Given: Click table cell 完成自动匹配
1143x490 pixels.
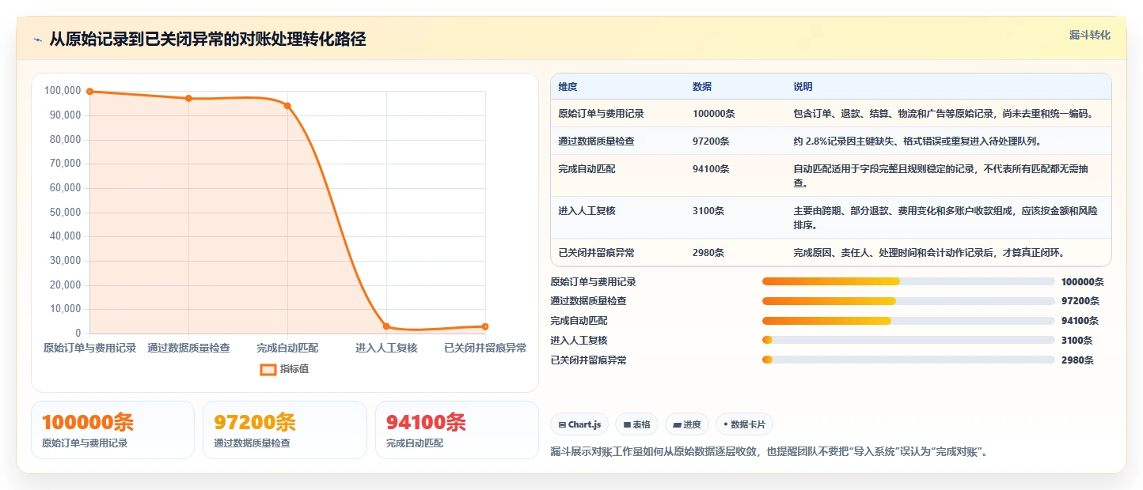Looking at the screenshot, I should [587, 169].
